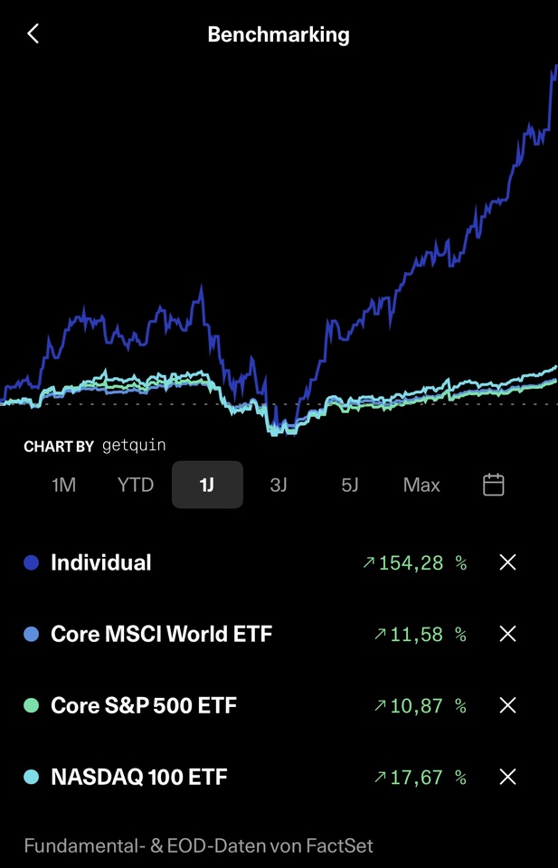
Task: Click the Individual dark blue color dot
Action: click(32, 563)
